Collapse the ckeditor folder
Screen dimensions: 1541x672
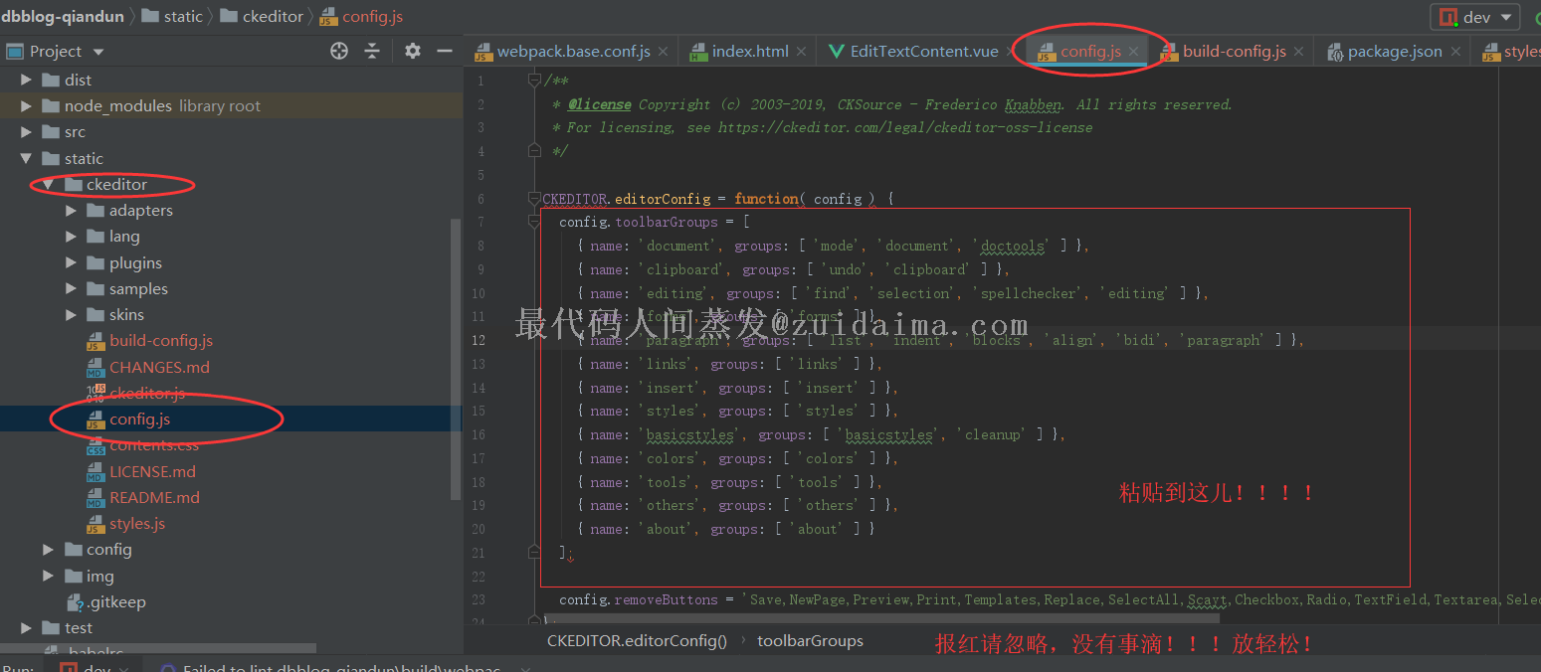(x=48, y=184)
